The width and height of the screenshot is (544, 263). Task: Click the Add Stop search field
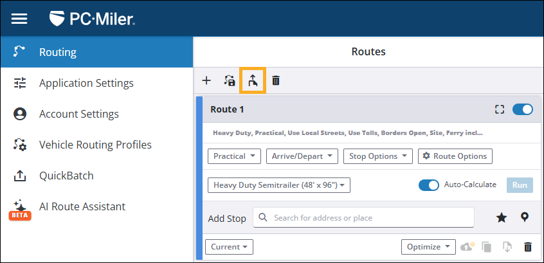[x=364, y=217]
